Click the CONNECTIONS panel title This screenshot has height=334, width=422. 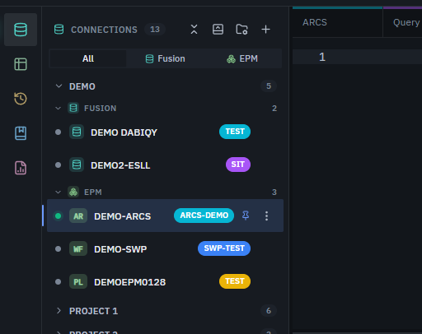pos(104,30)
